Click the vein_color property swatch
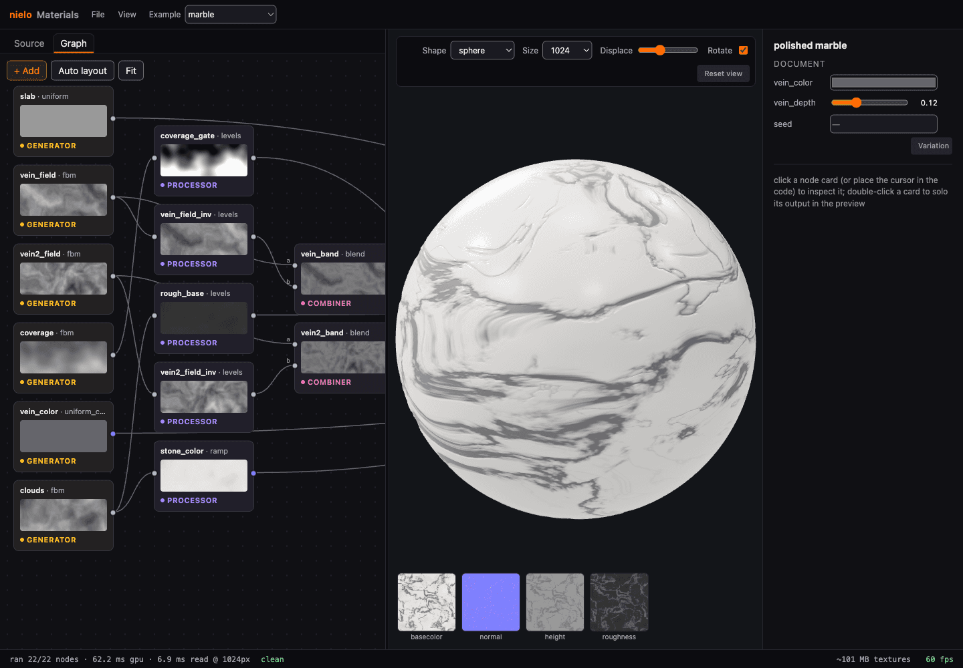963x668 pixels. click(883, 82)
